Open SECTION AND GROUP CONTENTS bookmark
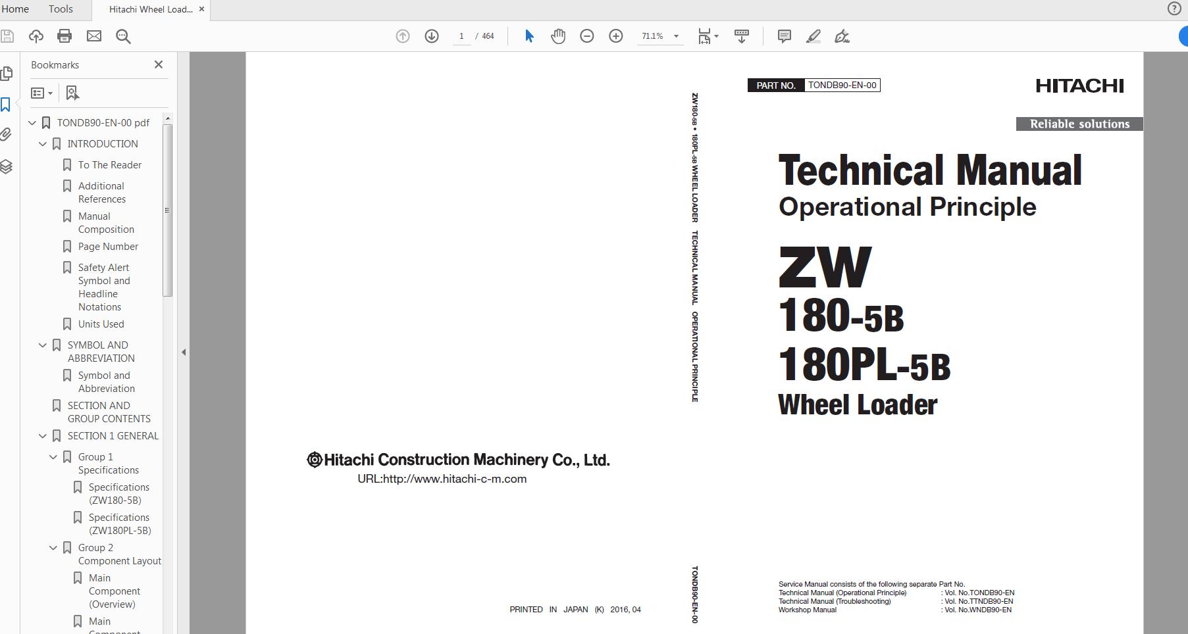The image size is (1188, 634). tap(109, 412)
